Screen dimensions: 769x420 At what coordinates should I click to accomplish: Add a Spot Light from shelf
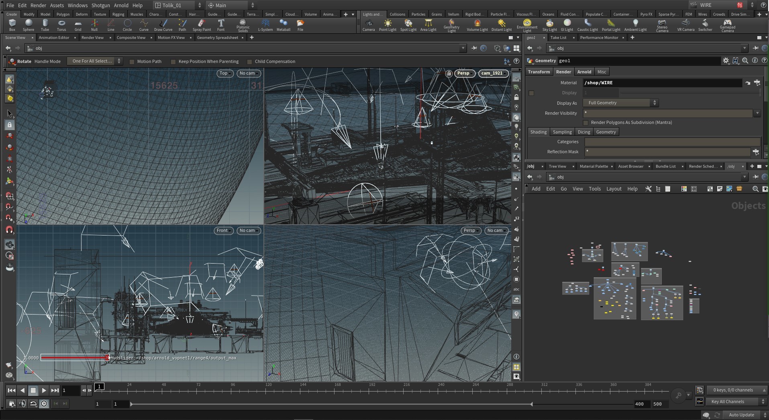click(408, 25)
